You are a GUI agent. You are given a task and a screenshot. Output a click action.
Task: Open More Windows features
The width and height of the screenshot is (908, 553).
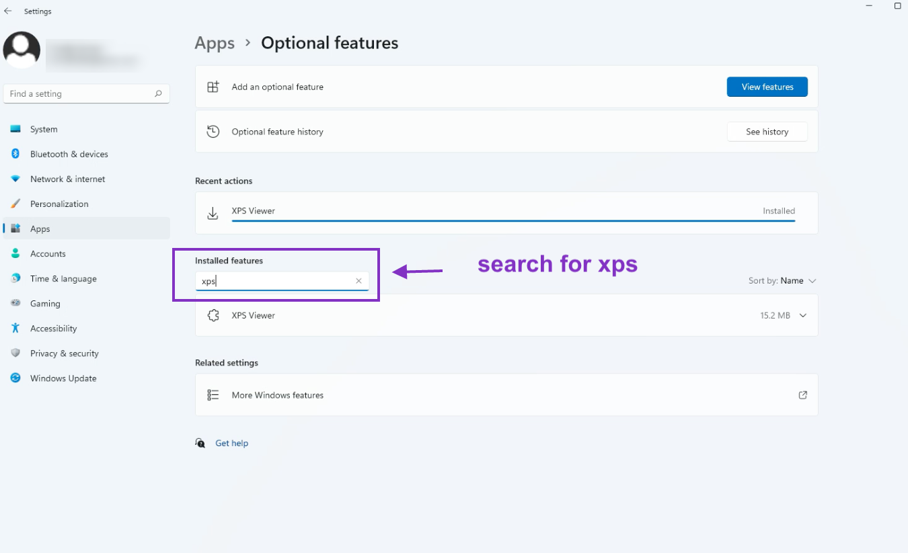[506, 395]
